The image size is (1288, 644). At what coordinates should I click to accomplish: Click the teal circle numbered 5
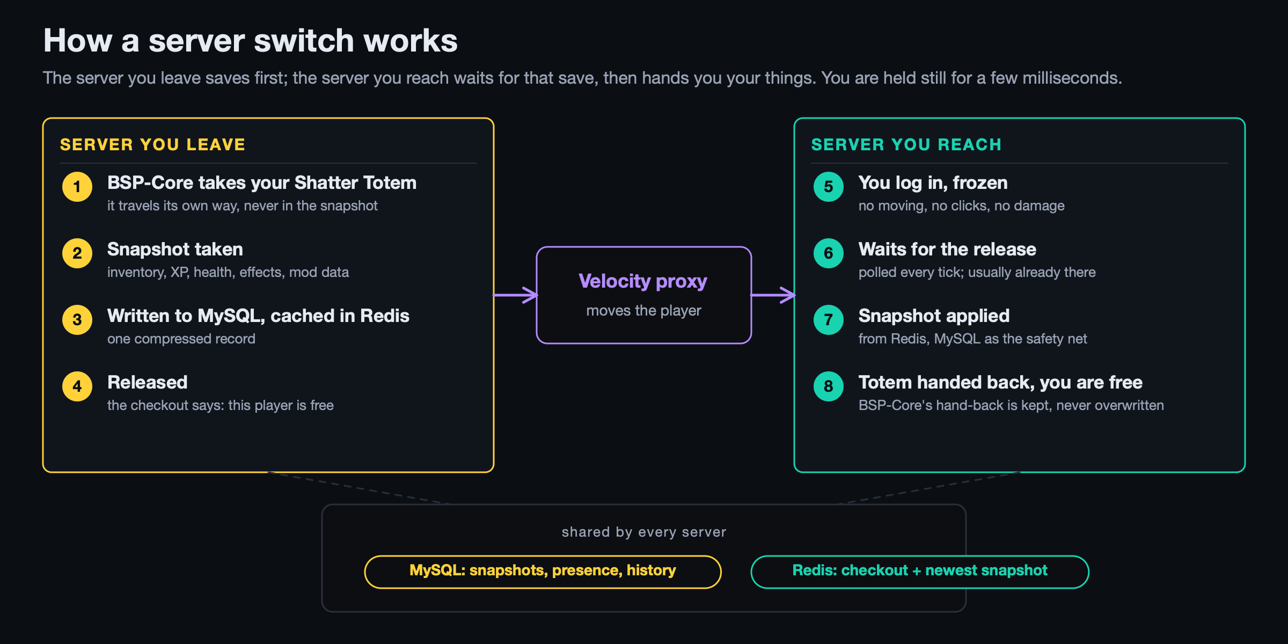(x=829, y=187)
